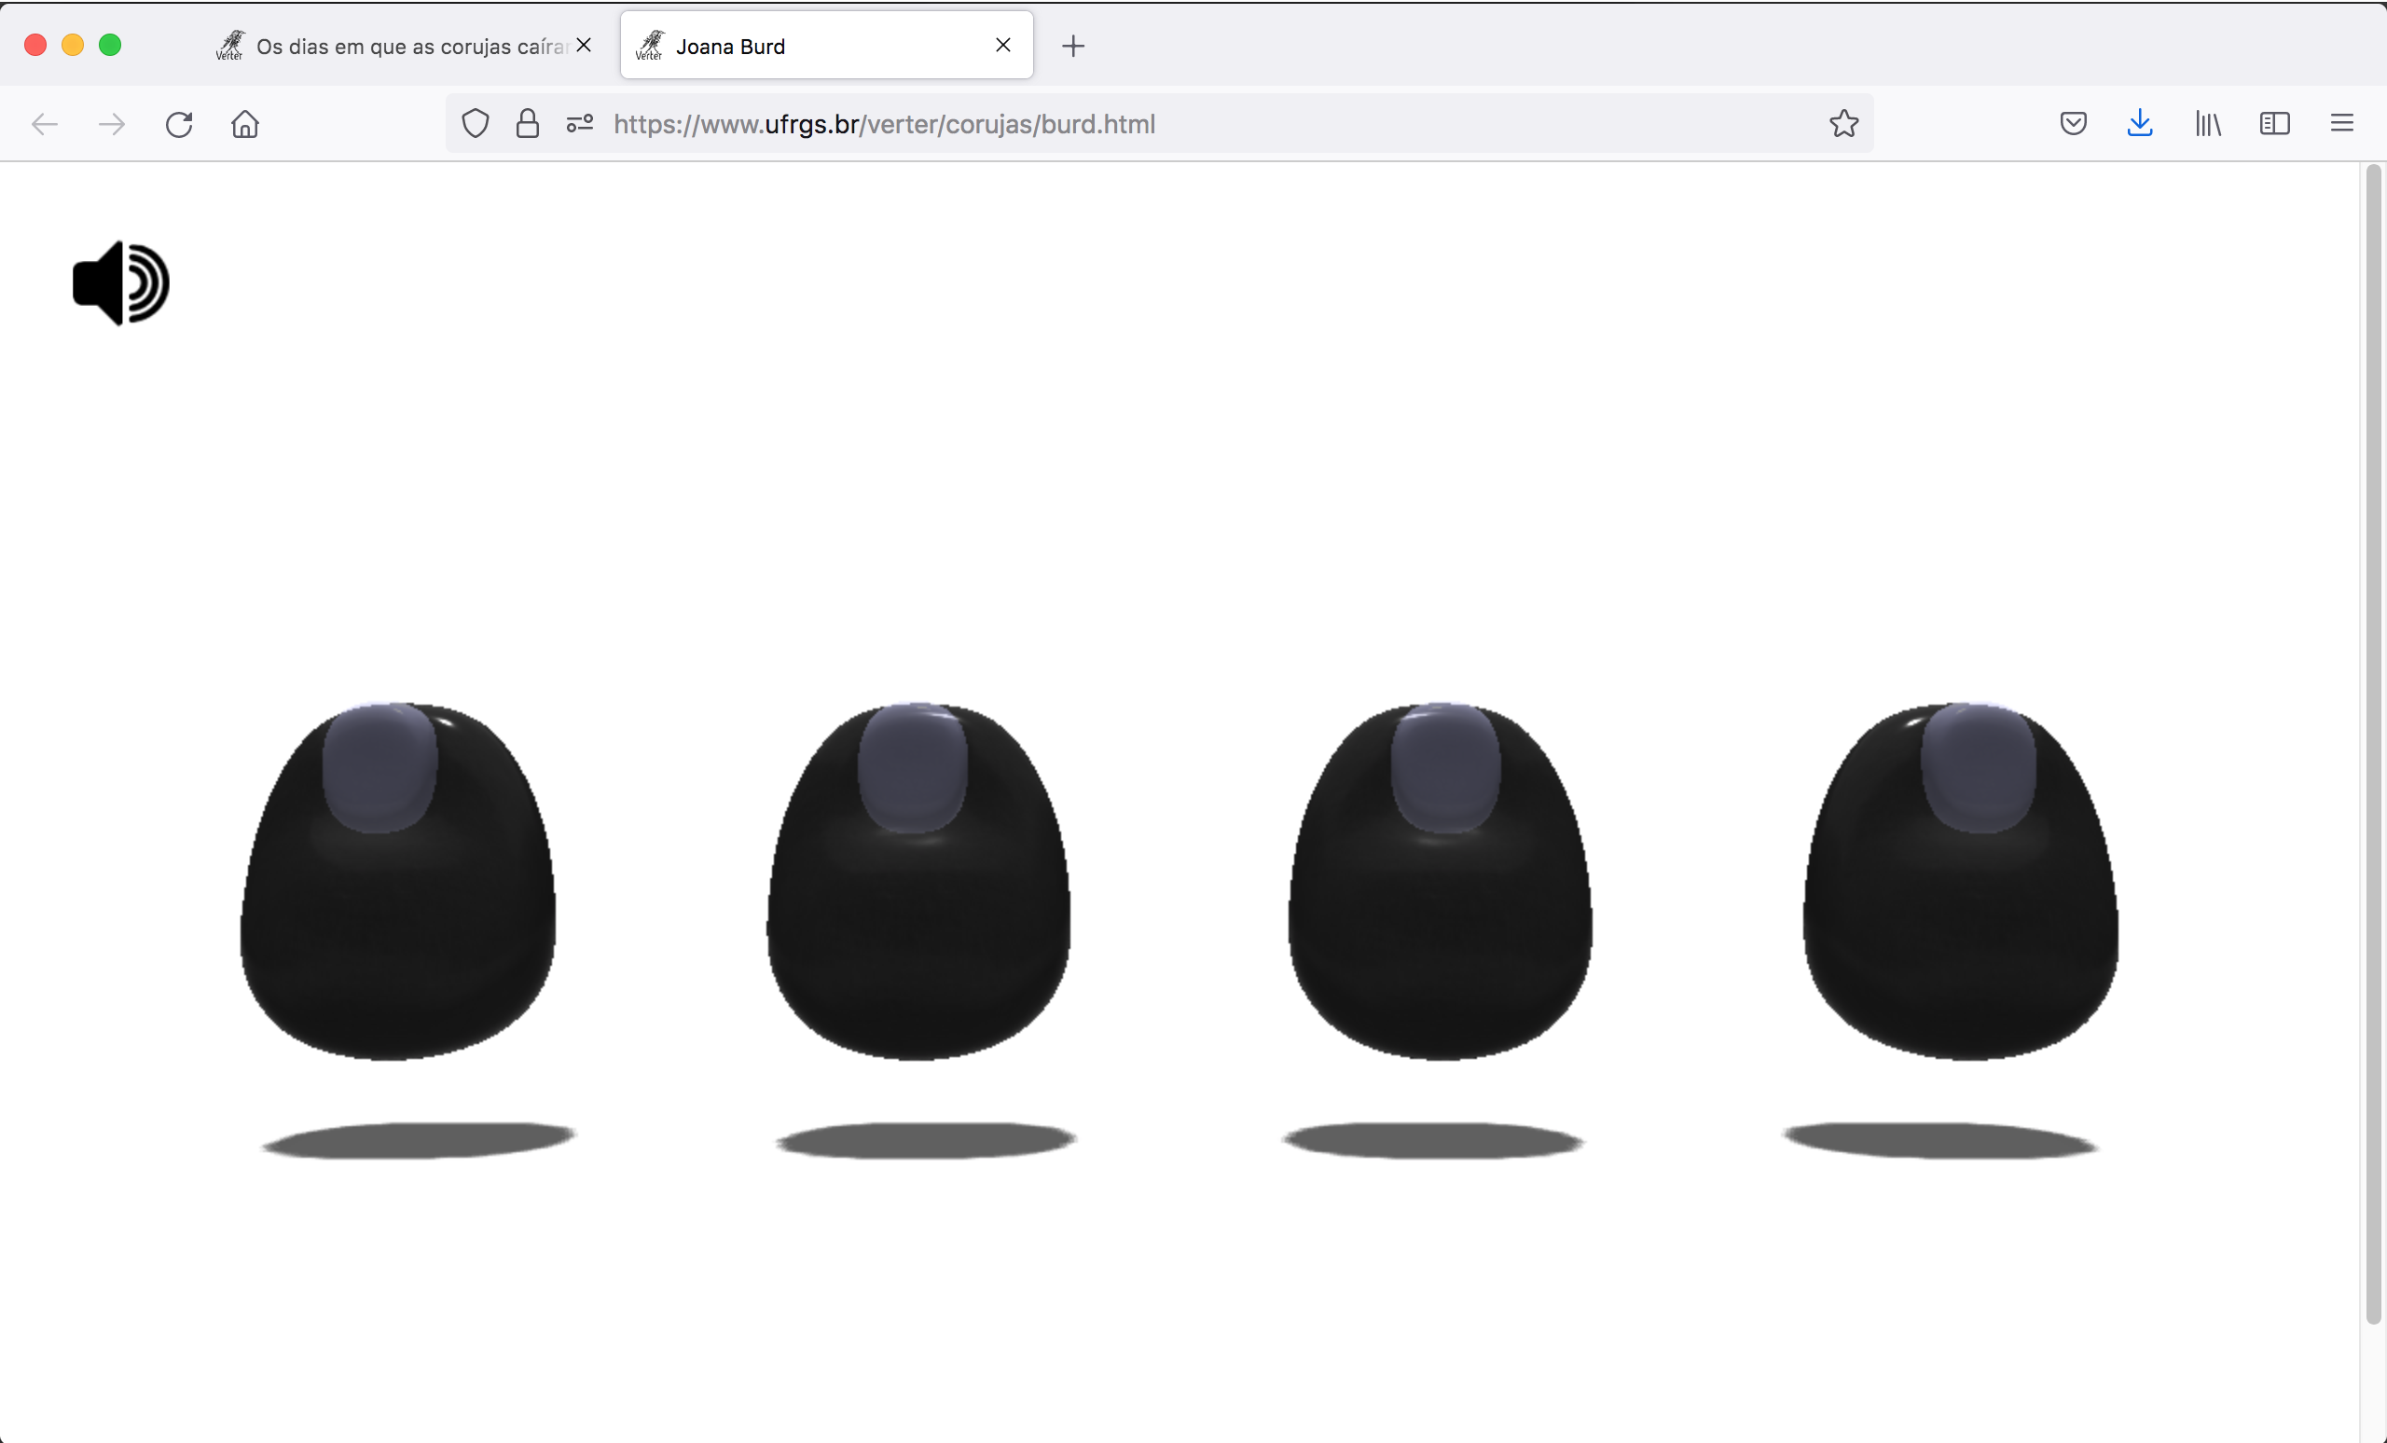This screenshot has width=2387, height=1443.
Task: Click the first black egg figure
Action: (x=398, y=880)
